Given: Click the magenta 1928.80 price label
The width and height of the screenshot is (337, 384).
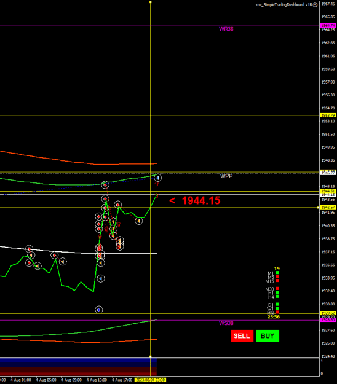Looking at the screenshot, I should [328, 320].
